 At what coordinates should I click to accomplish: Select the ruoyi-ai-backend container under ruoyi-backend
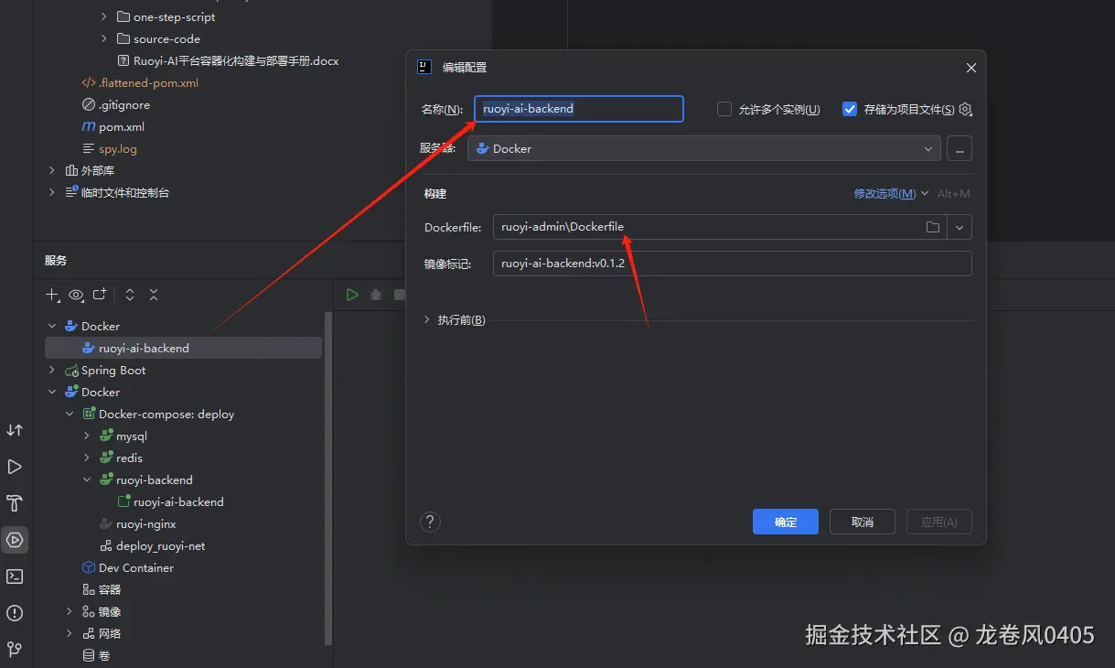(178, 501)
